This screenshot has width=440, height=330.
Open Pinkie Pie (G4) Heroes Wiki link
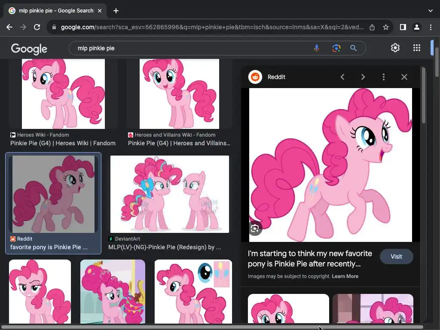coord(63,143)
